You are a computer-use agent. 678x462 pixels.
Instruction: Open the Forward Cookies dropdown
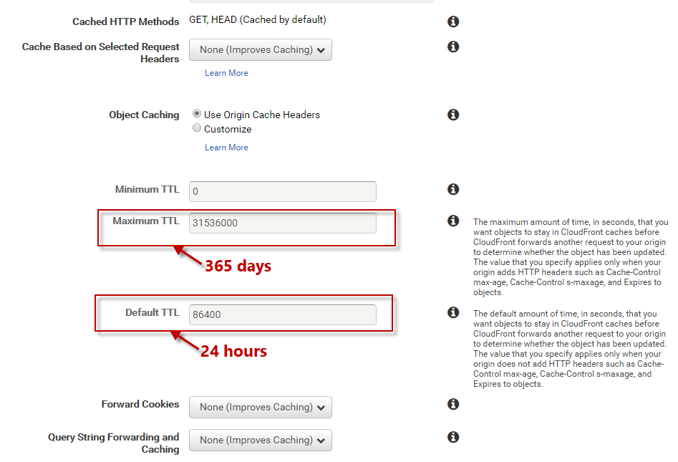coord(261,407)
